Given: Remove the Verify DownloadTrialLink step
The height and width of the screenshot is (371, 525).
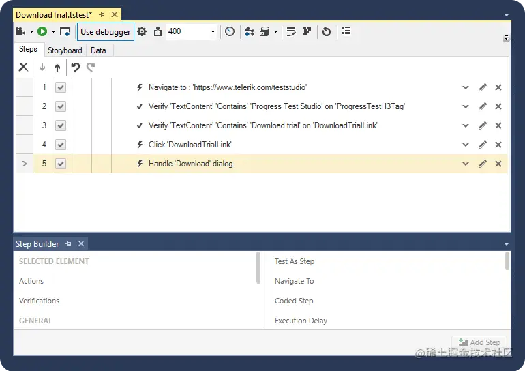Looking at the screenshot, I should [498, 125].
